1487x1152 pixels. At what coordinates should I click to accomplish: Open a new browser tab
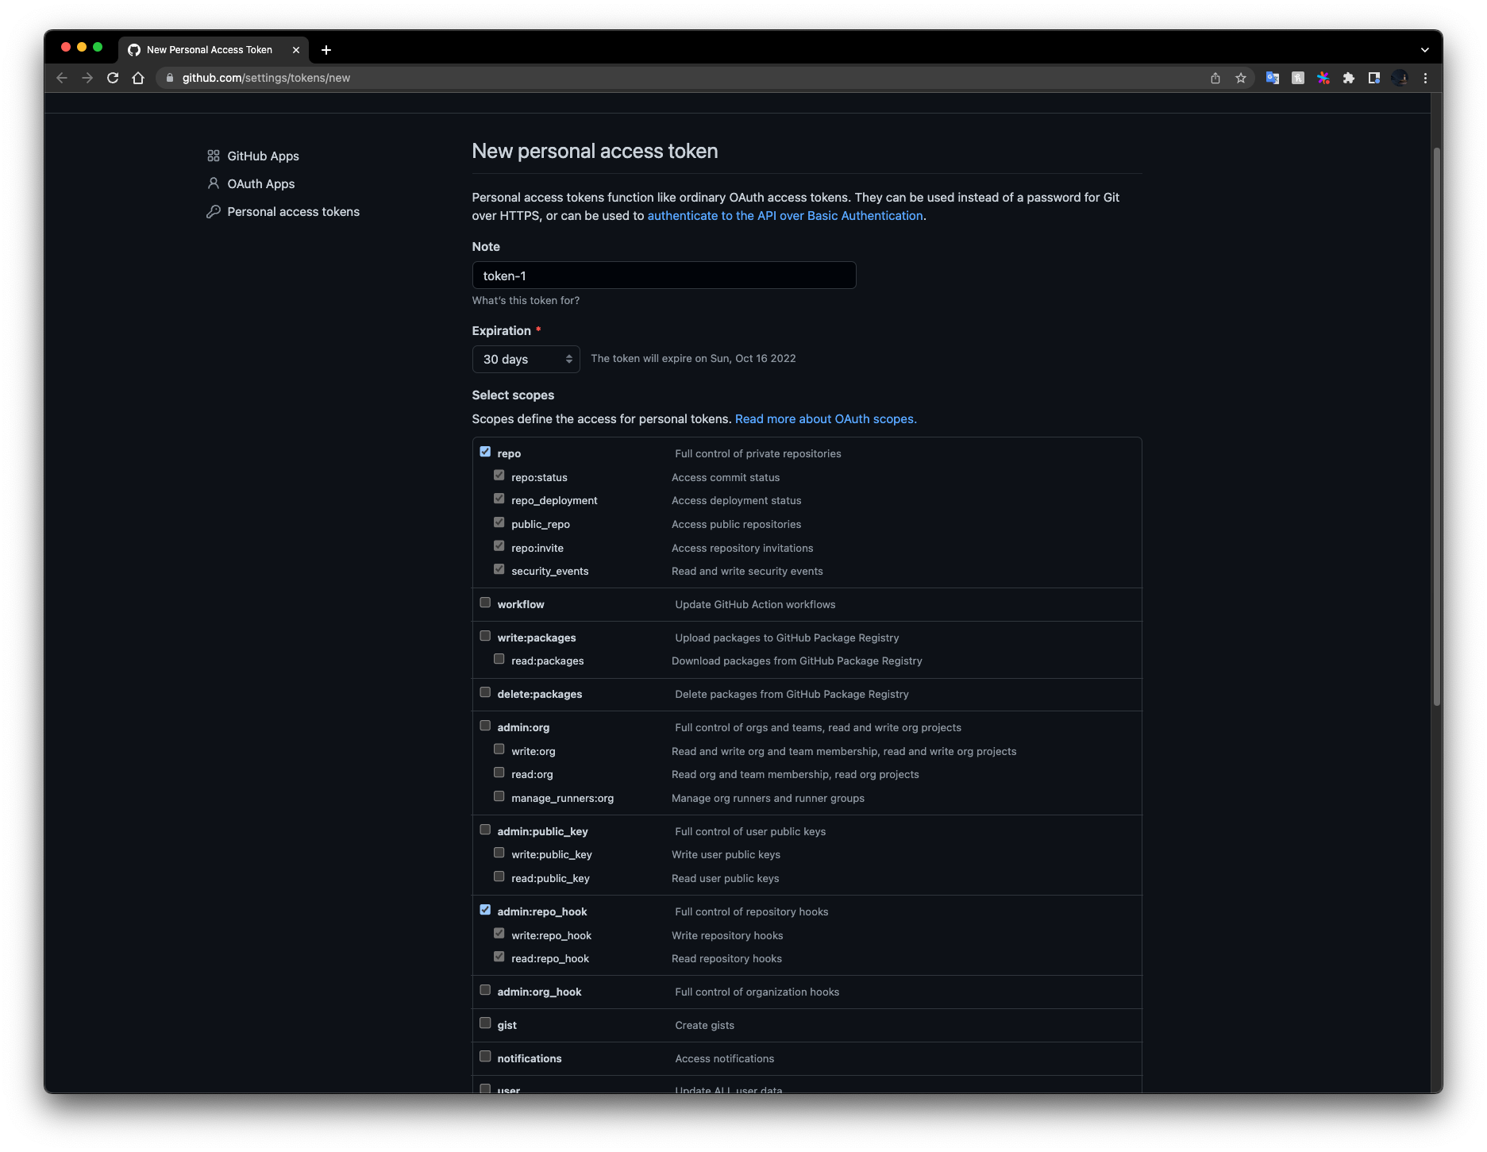pos(326,50)
